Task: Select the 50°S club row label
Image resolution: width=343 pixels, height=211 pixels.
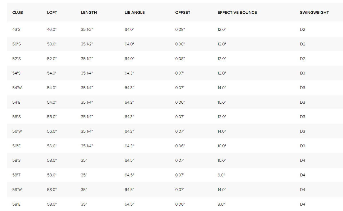Action: [17, 44]
